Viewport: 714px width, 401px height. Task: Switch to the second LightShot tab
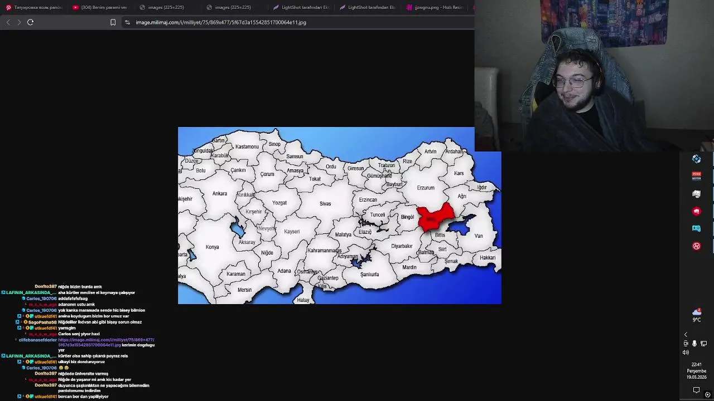[367, 7]
